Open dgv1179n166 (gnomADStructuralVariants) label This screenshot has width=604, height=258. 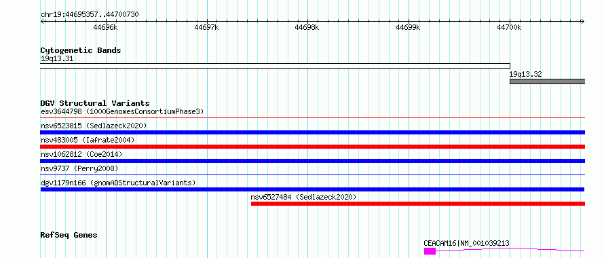[118, 183]
